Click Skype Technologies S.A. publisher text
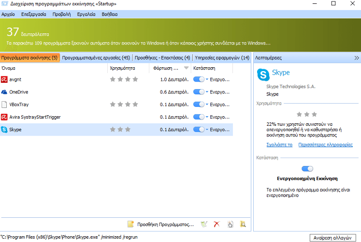The image size is (361, 242). click(291, 87)
